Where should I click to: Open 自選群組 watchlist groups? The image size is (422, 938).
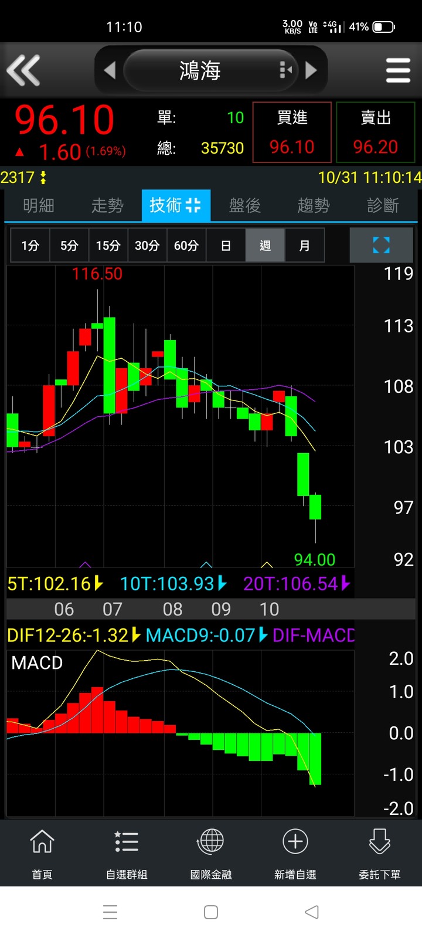[127, 854]
